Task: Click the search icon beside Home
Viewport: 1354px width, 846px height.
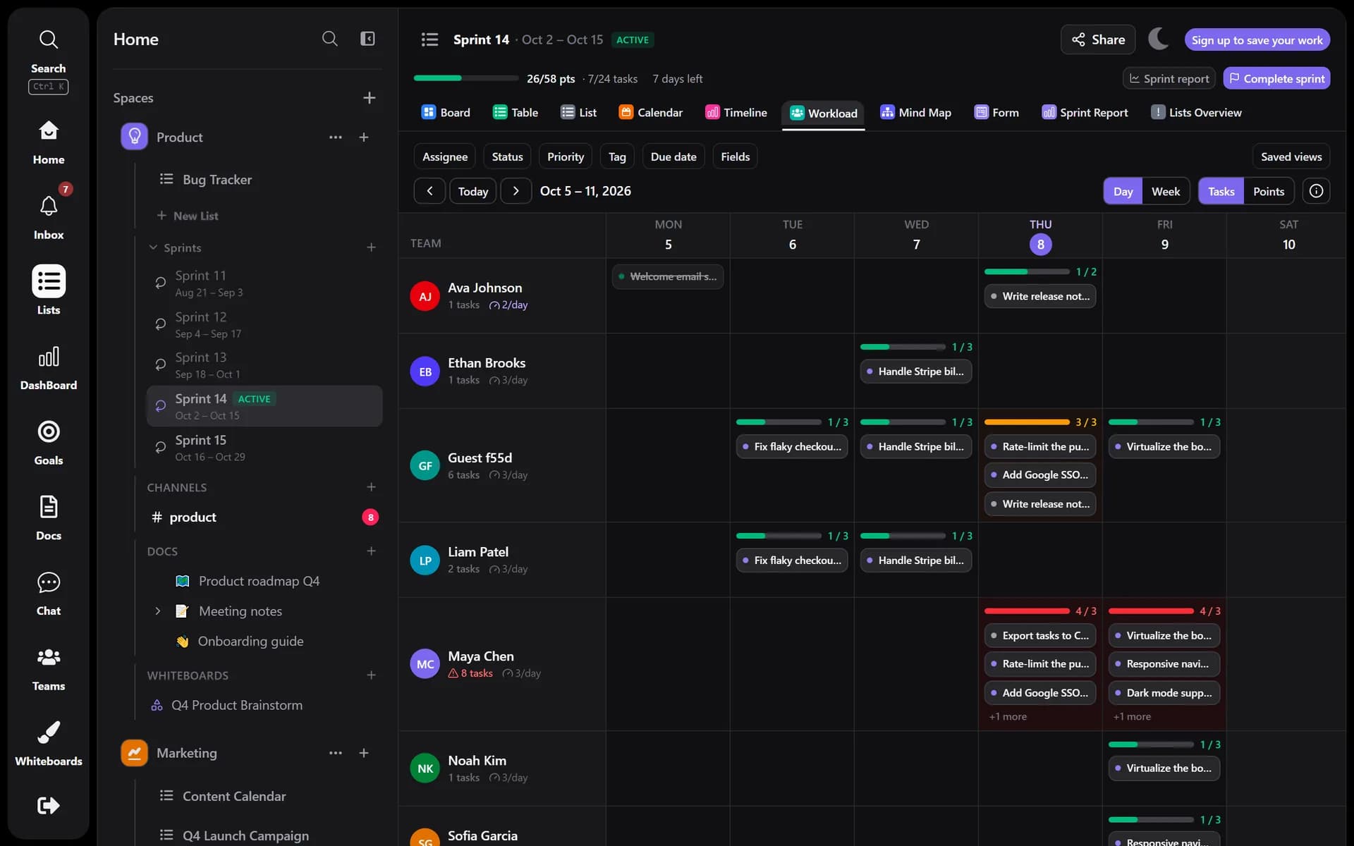Action: coord(329,39)
